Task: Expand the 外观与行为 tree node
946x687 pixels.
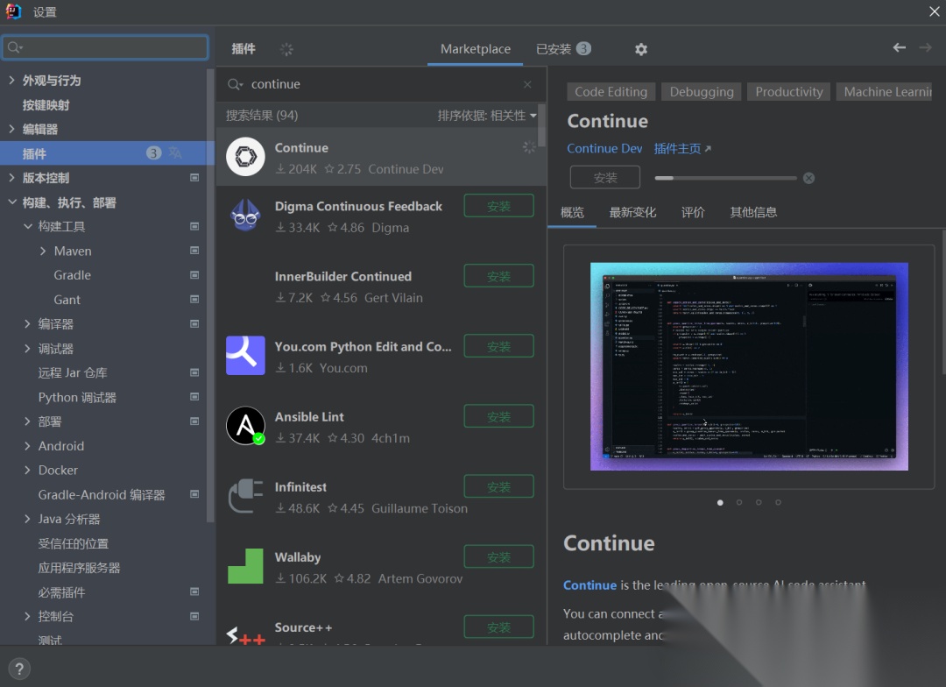Action: (x=11, y=80)
